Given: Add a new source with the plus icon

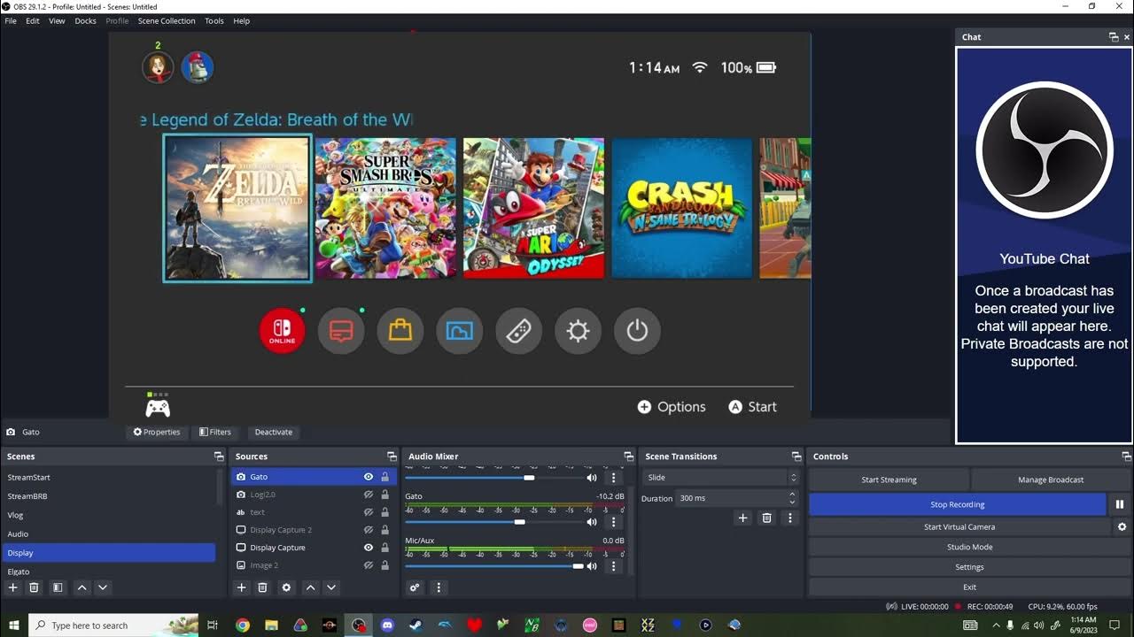Looking at the screenshot, I should [x=241, y=587].
